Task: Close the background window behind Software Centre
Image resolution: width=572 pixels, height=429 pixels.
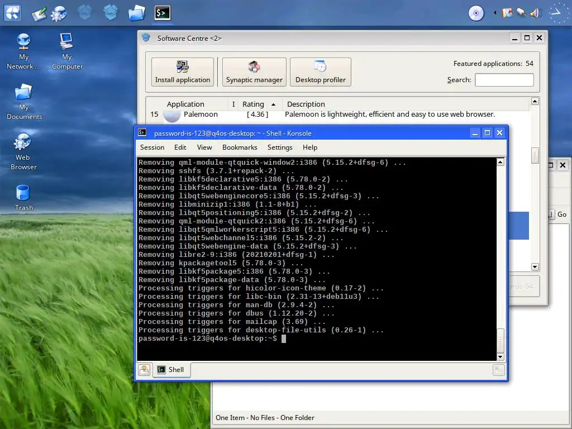Action: (563, 165)
